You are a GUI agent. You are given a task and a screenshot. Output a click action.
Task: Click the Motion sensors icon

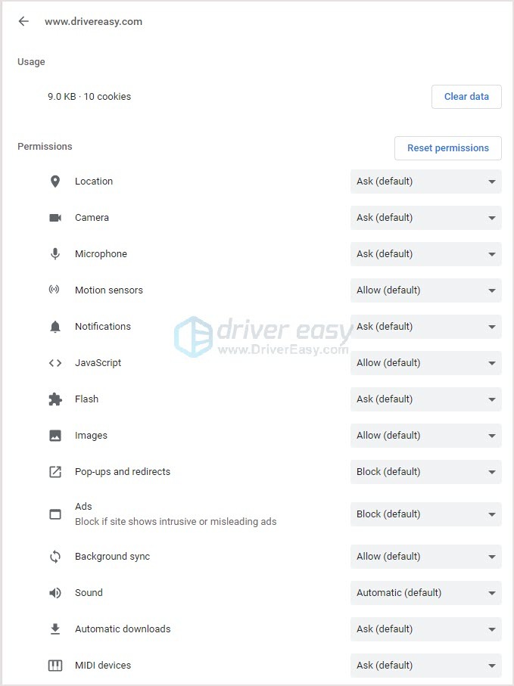click(55, 290)
